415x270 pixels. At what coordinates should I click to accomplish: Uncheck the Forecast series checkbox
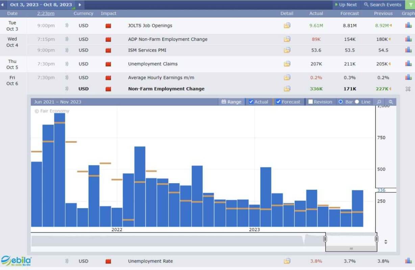click(278, 102)
